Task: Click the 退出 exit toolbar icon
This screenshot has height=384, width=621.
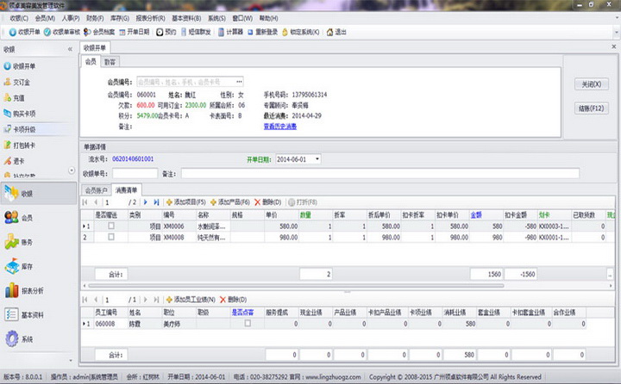Action: tap(329, 32)
